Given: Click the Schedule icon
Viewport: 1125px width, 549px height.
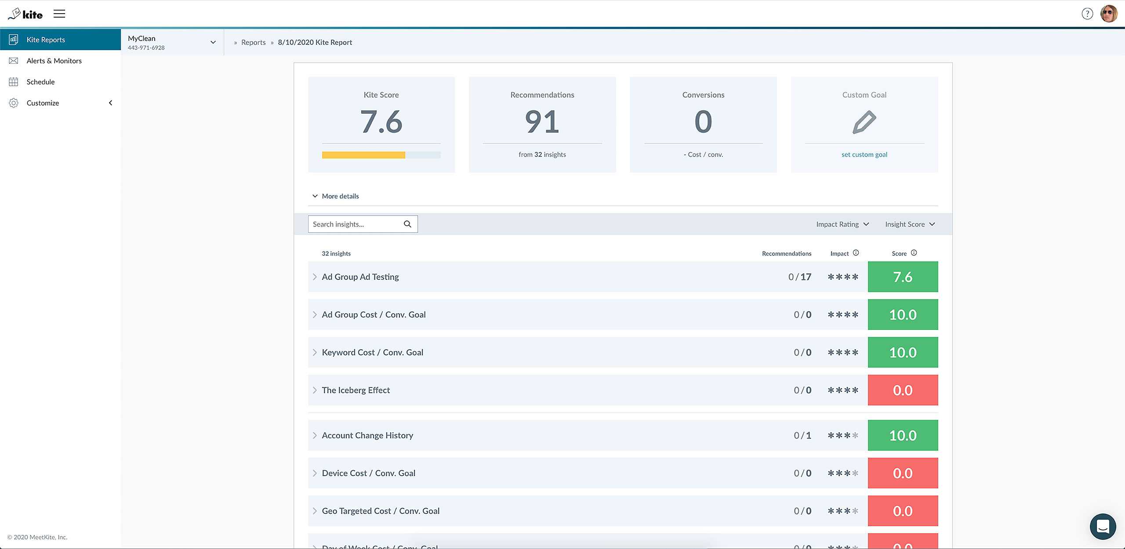Looking at the screenshot, I should click(x=13, y=82).
